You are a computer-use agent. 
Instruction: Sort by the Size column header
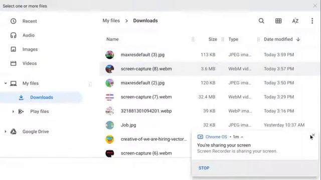coord(213,39)
